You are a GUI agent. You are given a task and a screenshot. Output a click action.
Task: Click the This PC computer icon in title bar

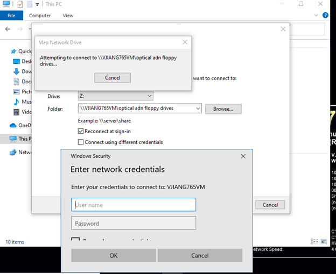6,4
